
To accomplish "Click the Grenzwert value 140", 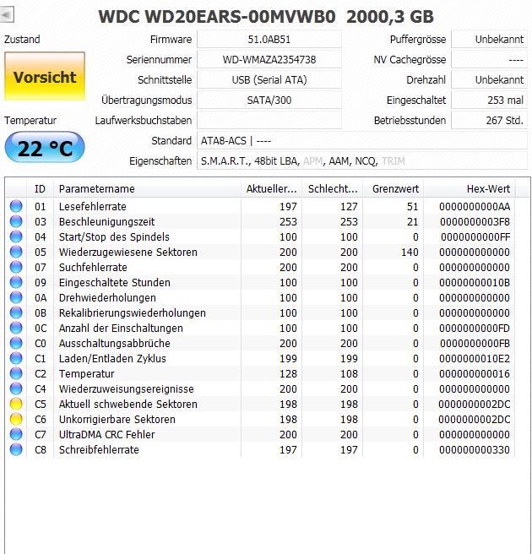I will click(410, 252).
